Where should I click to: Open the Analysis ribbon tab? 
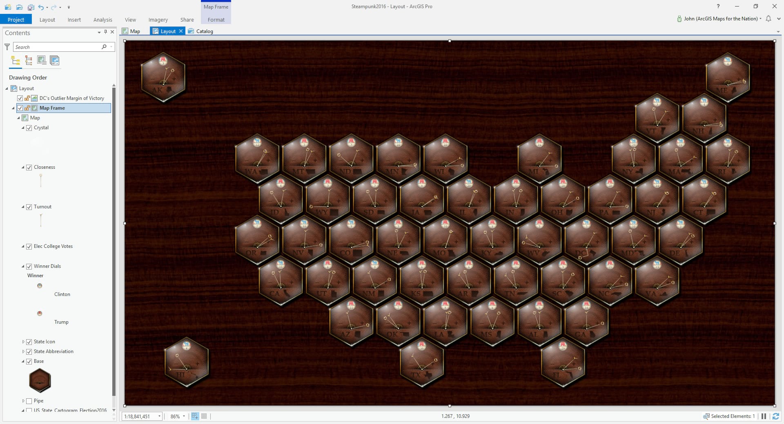pos(103,20)
